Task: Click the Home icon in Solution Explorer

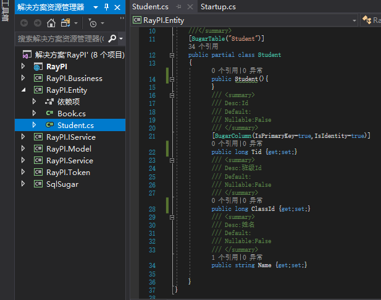Action: [x=51, y=23]
